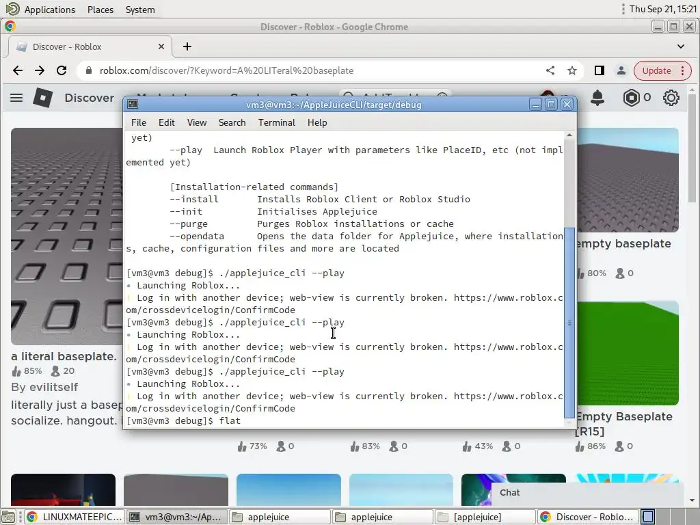Click the Roblox logo home icon

click(43, 97)
